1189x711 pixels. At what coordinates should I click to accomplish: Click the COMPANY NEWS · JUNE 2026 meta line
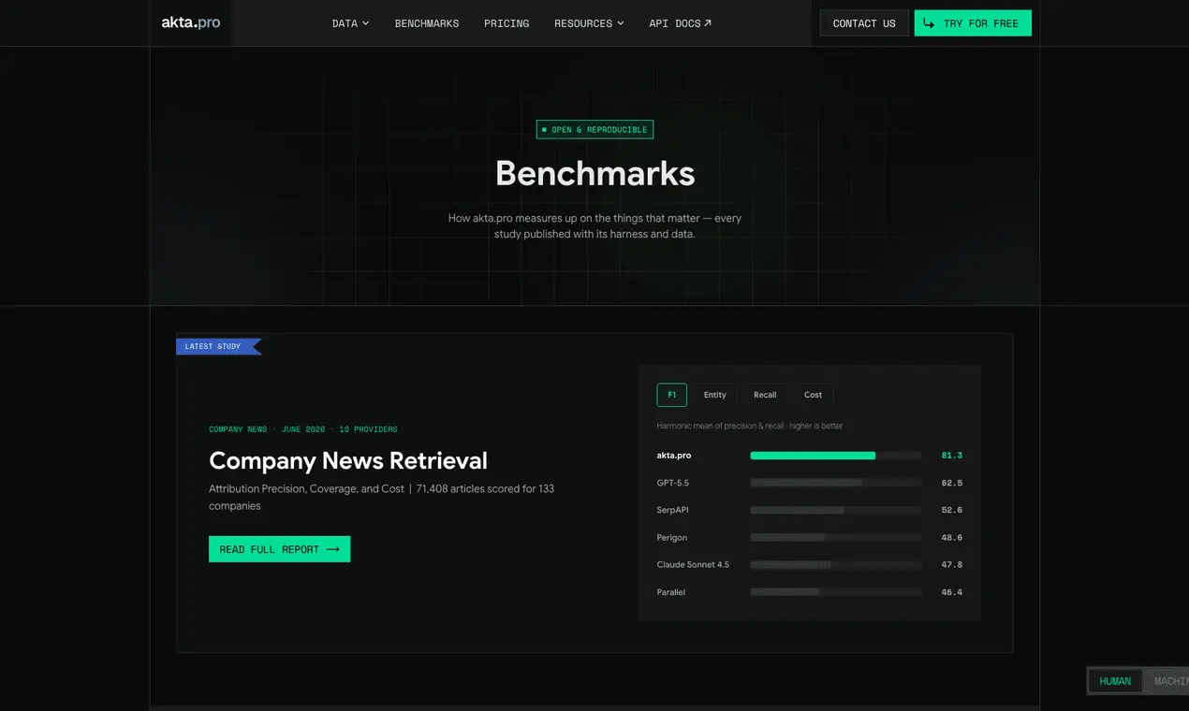[x=303, y=429]
